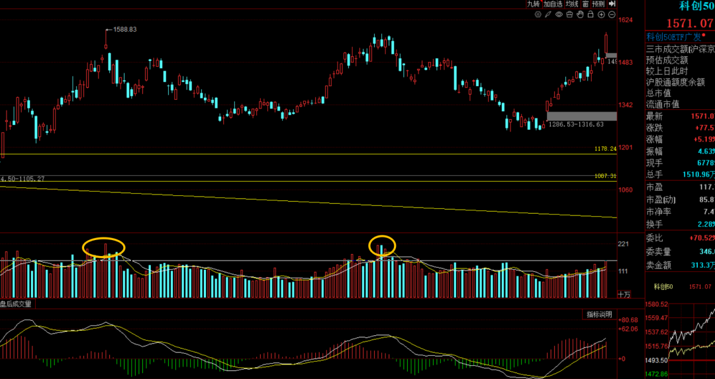Click the 现手 row

click(x=680, y=163)
